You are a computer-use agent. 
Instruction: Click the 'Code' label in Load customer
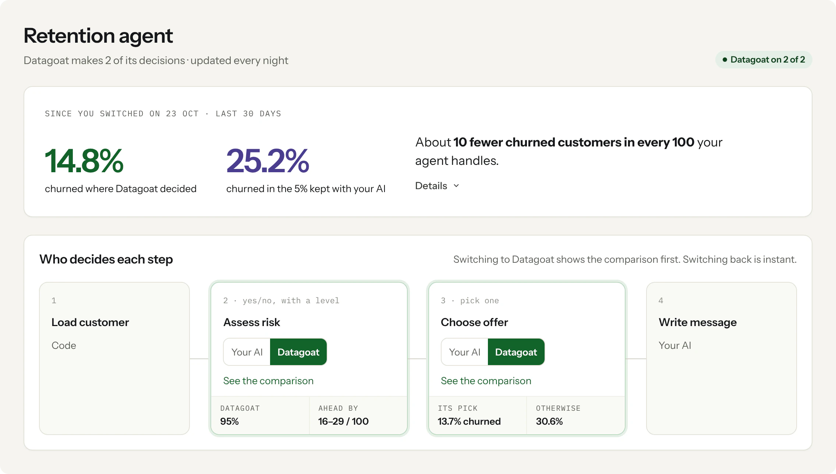(x=64, y=346)
